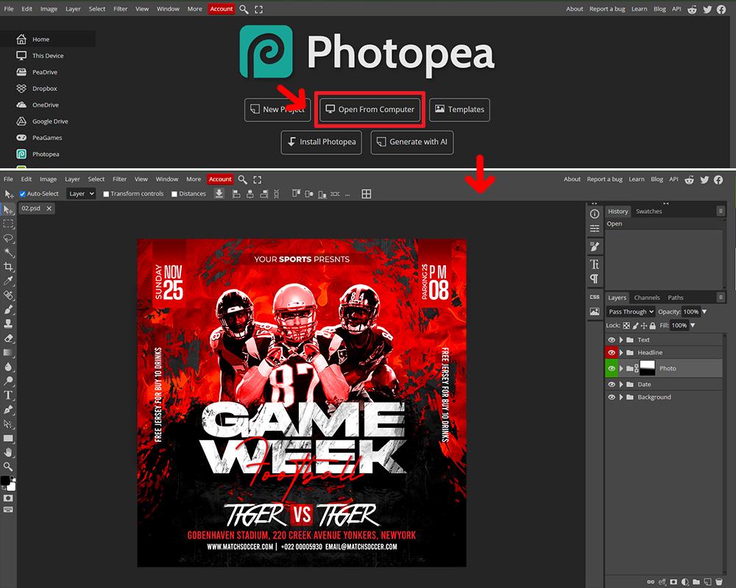Hide the Headline layer group eye
Screen dimensions: 736x588
click(x=611, y=352)
